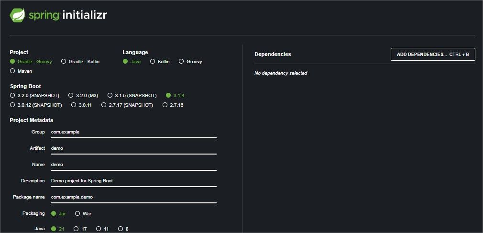
Task: Focus the Package name input field
Action: point(134,197)
